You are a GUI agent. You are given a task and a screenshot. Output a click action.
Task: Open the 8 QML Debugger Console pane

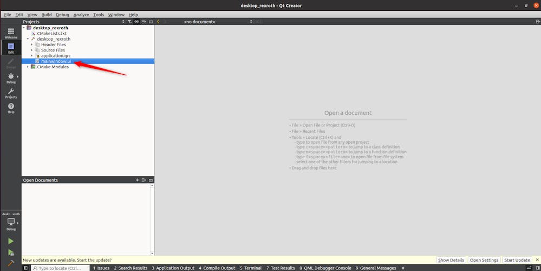point(325,268)
